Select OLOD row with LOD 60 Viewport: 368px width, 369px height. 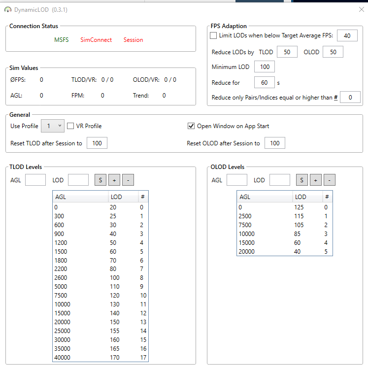click(285, 242)
